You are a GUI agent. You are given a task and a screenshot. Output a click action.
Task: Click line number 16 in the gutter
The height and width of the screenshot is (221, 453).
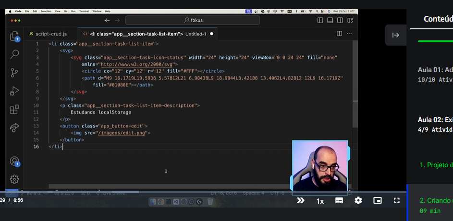pyautogui.click(x=36, y=147)
